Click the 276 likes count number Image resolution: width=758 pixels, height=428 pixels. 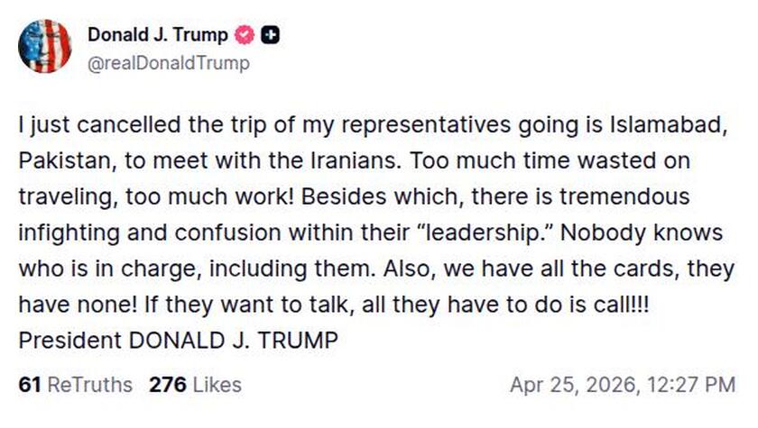click(x=168, y=385)
